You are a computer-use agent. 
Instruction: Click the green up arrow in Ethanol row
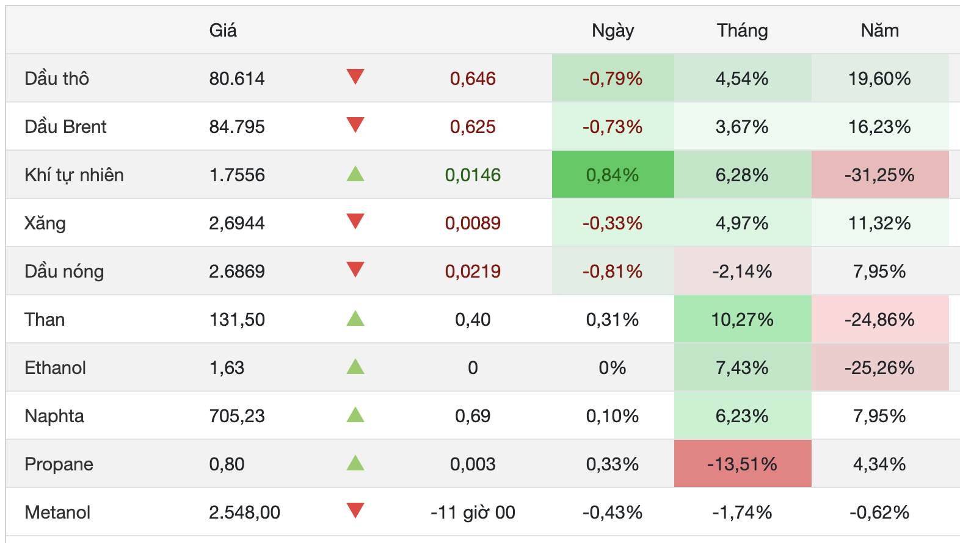(x=355, y=367)
